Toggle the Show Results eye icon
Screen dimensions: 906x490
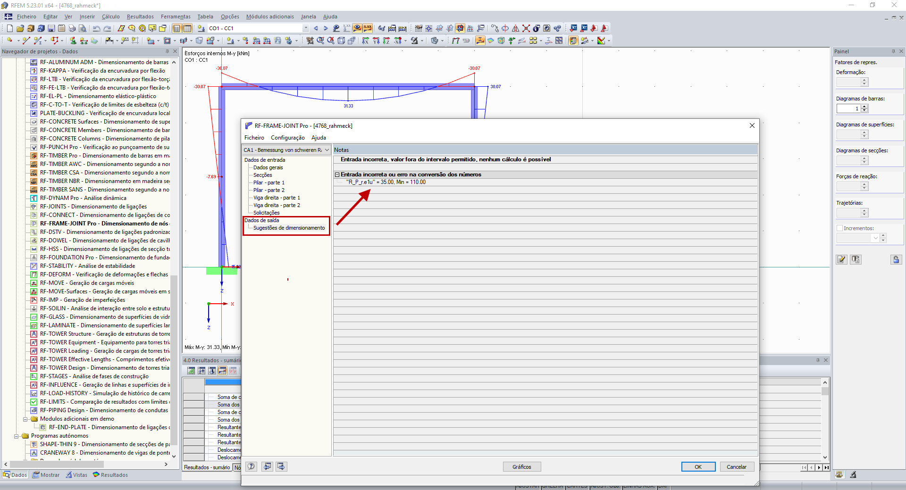pos(357,28)
